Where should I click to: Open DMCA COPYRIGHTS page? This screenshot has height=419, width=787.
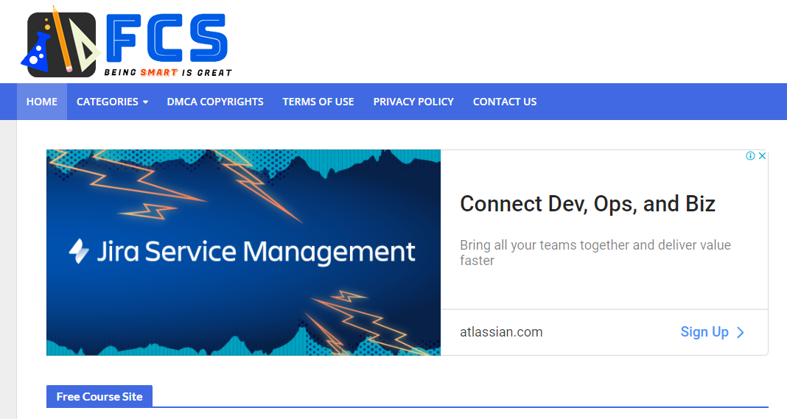[x=215, y=102]
